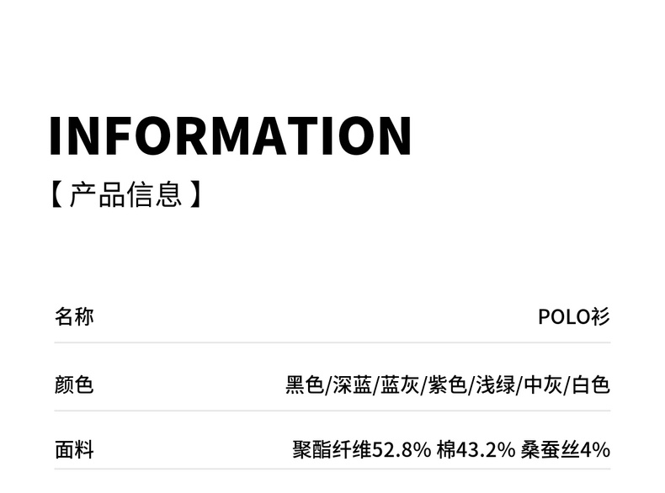Select the 产品信息 subtitle text
This screenshot has width=665, height=493.
point(126,194)
